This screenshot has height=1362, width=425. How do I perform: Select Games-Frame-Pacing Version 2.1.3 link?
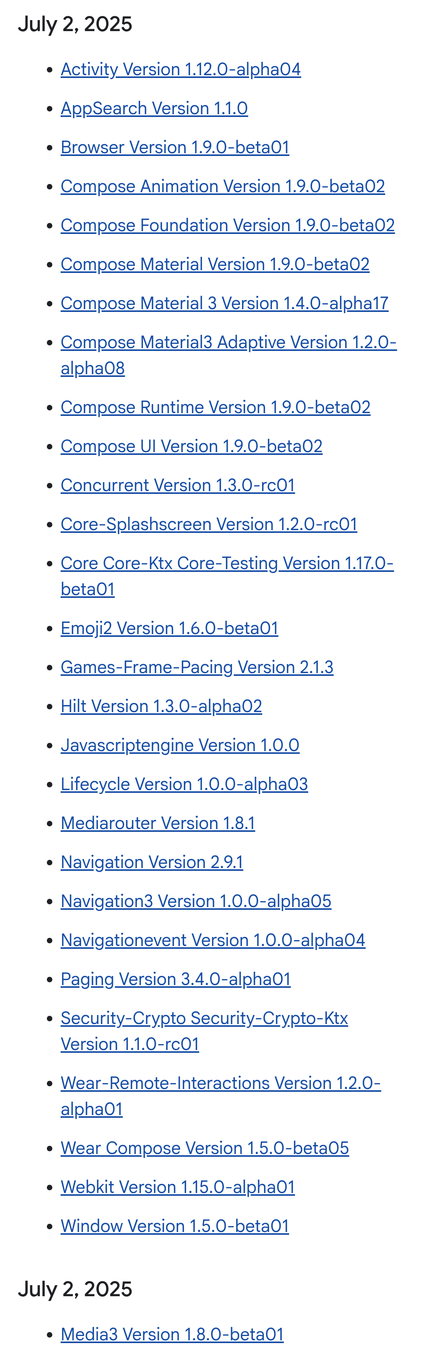pos(197,668)
